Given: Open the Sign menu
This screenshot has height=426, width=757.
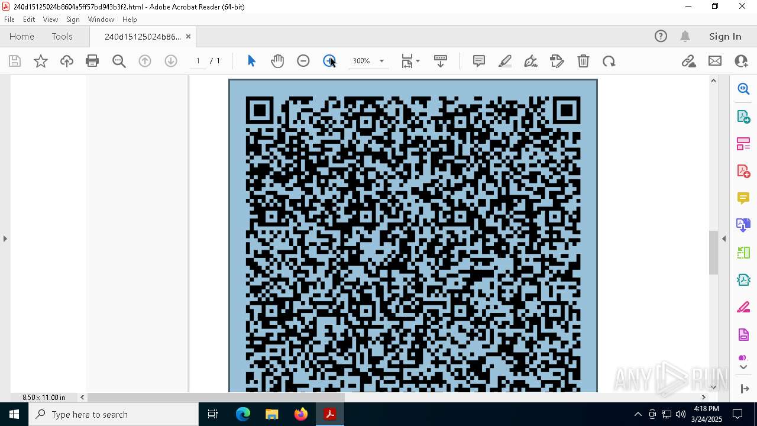Looking at the screenshot, I should (73, 20).
